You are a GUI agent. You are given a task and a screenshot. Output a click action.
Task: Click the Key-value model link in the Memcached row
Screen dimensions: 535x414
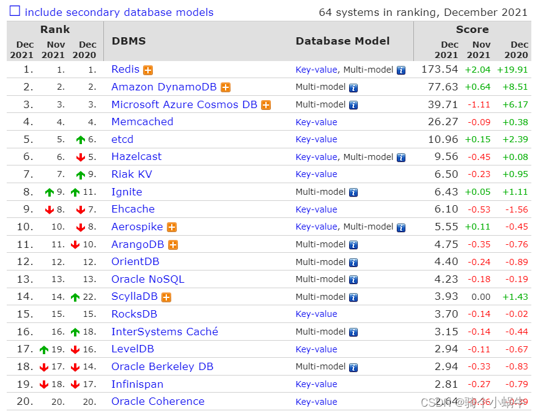316,122
